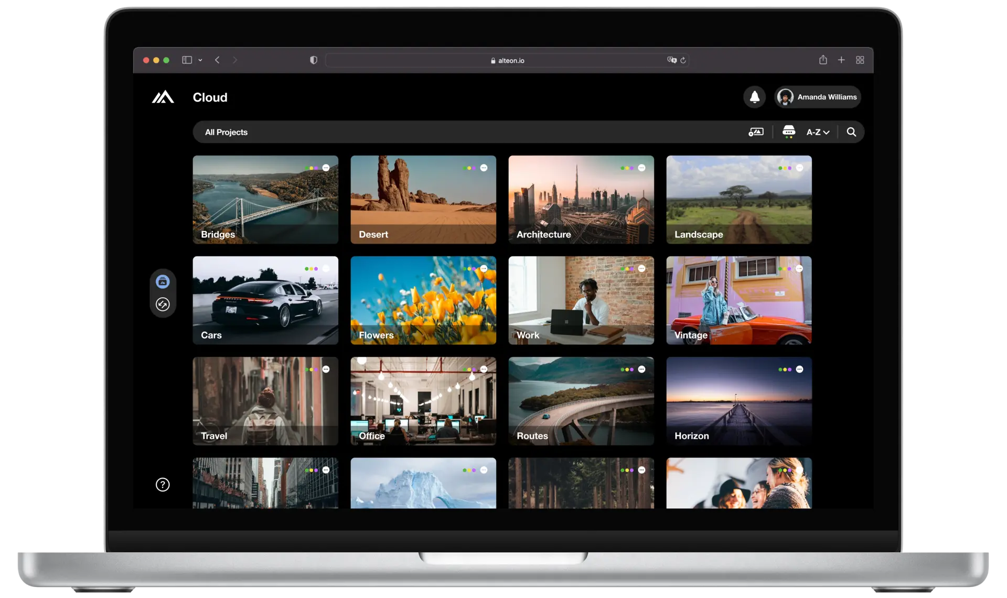Open the Architecture project thumbnail

[x=581, y=199]
